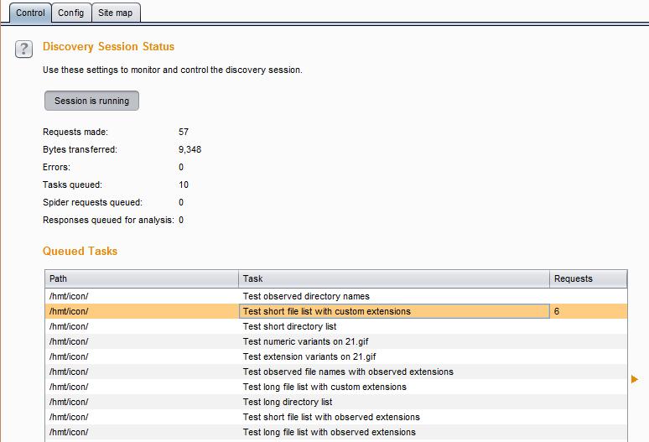The image size is (649, 442).
Task: Open the Site map tab
Action: [115, 13]
